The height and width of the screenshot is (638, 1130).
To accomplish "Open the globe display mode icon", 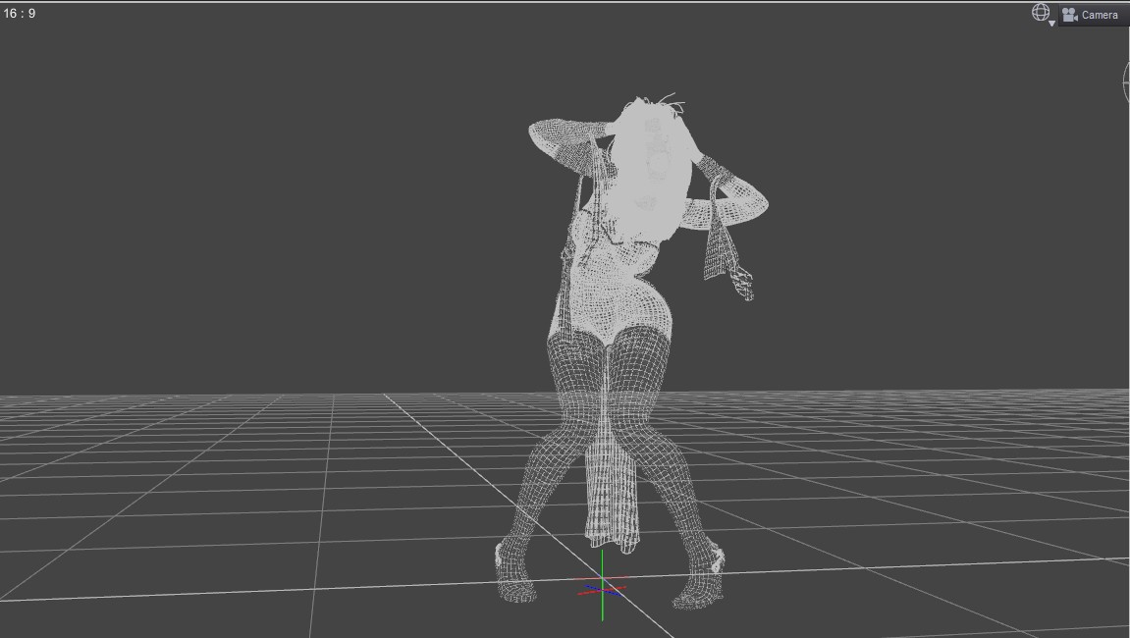I will tap(1041, 12).
